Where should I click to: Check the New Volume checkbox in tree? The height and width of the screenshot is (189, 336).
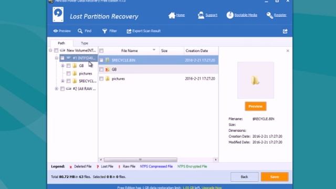(56, 50)
